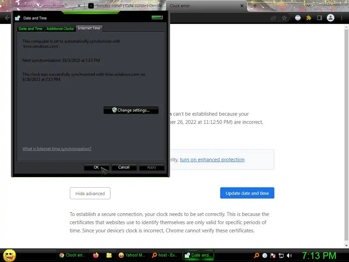This screenshot has height=262, width=349.
Task: Open the network tray icon
Action: coord(281,256)
